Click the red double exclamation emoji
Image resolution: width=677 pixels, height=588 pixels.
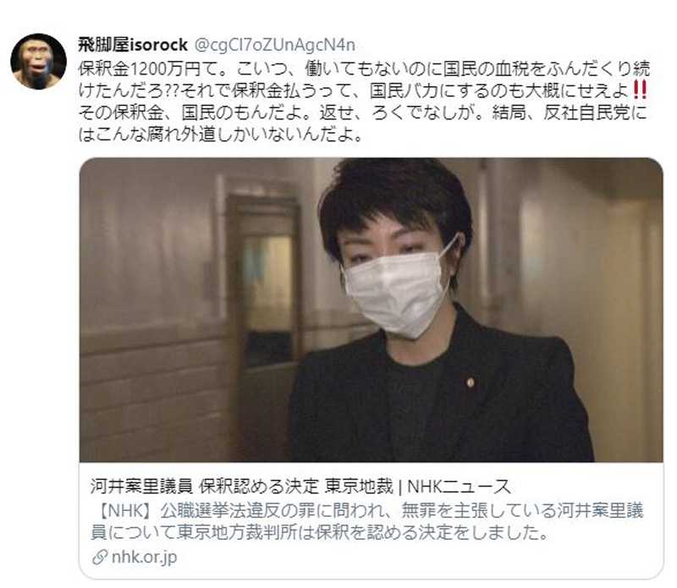640,91
